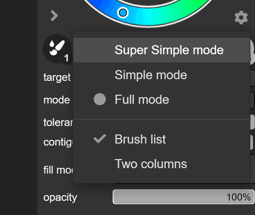The width and height of the screenshot is (255, 215).
Task: Click the fill mode label
Action: click(58, 170)
